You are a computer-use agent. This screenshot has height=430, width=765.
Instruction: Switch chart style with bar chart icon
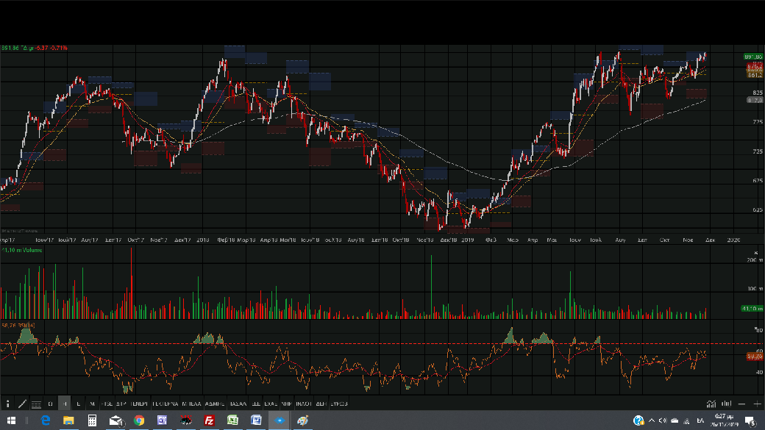coord(726,404)
